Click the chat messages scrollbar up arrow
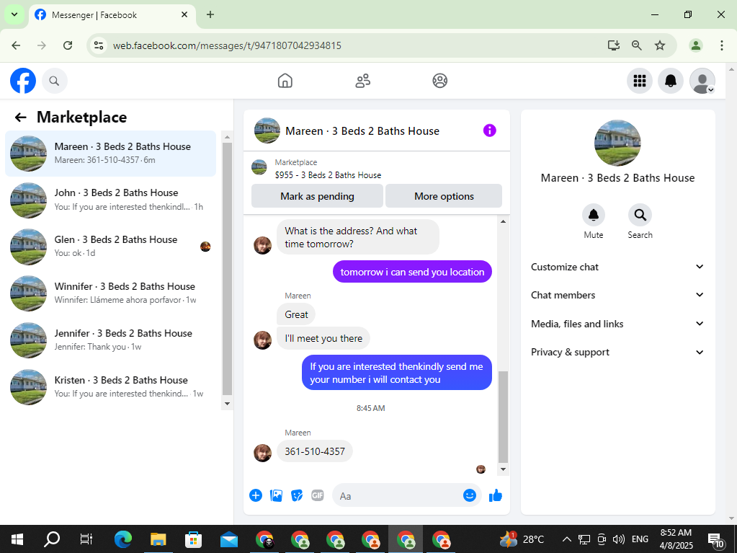 [x=503, y=221]
